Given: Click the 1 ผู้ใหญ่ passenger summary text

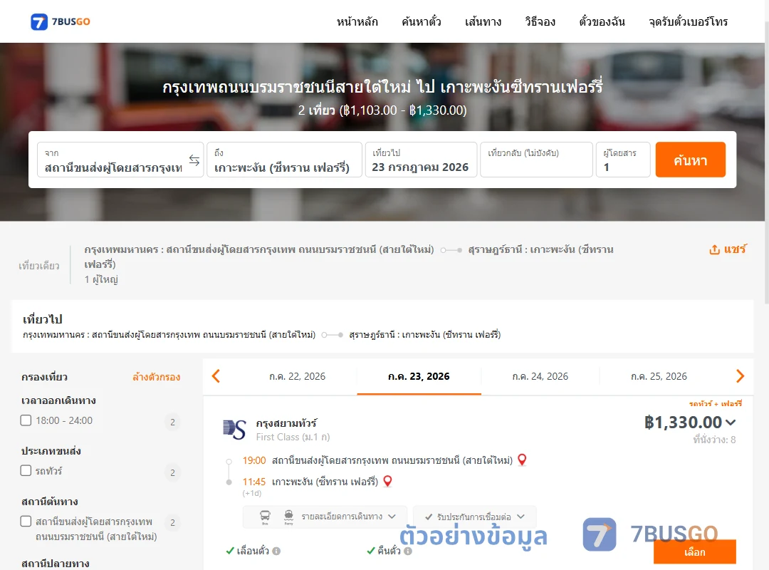Looking at the screenshot, I should point(101,279).
